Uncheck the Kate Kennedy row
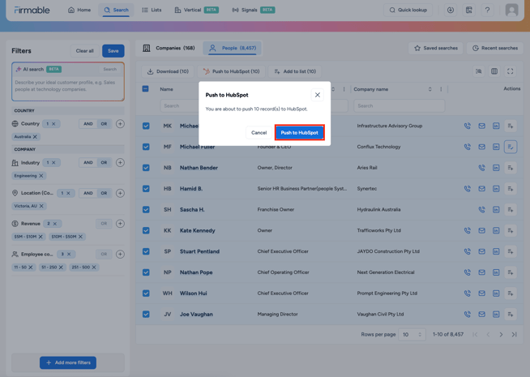 pos(146,230)
